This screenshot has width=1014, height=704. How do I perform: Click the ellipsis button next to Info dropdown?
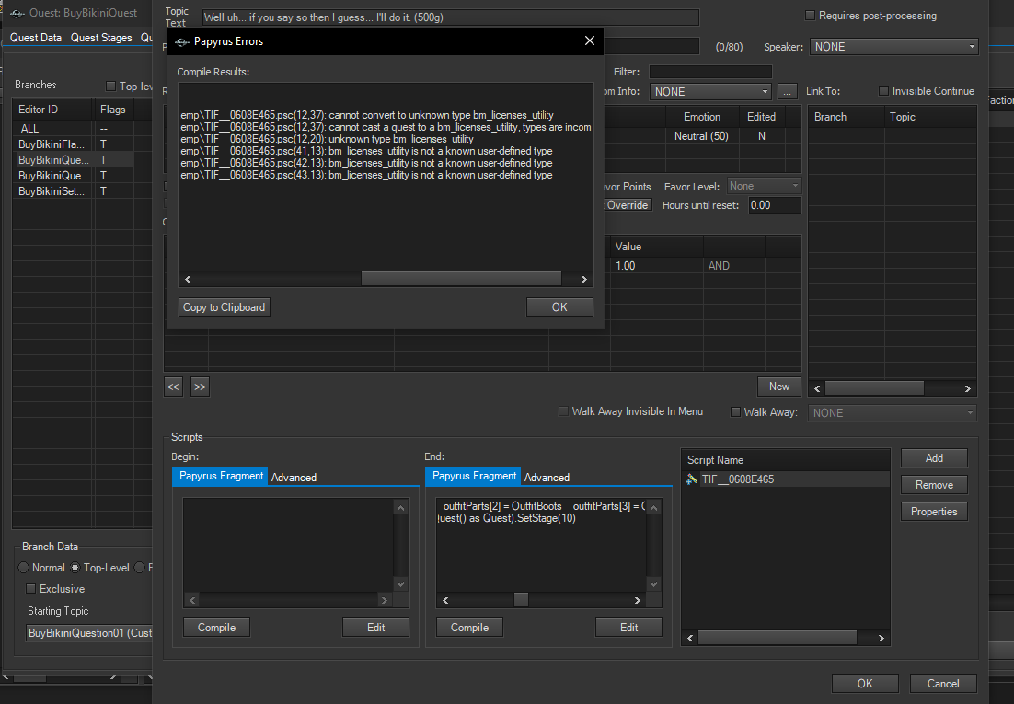pyautogui.click(x=787, y=92)
